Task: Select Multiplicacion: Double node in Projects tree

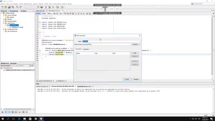Action: [x=17, y=27]
